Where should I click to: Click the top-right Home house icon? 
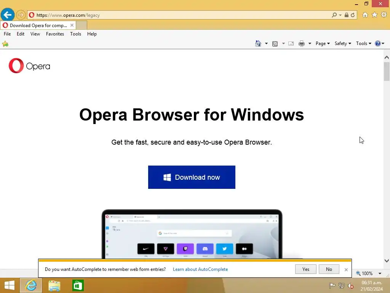365,15
